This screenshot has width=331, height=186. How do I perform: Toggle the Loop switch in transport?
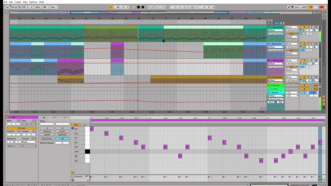192,7
